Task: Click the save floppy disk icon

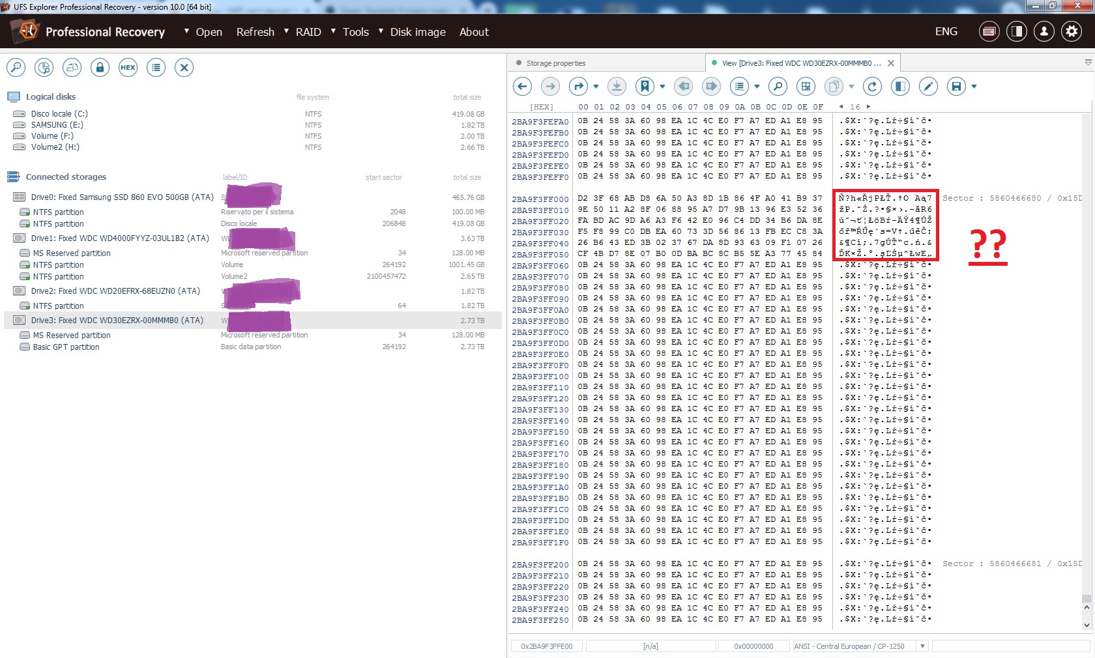Action: [957, 86]
